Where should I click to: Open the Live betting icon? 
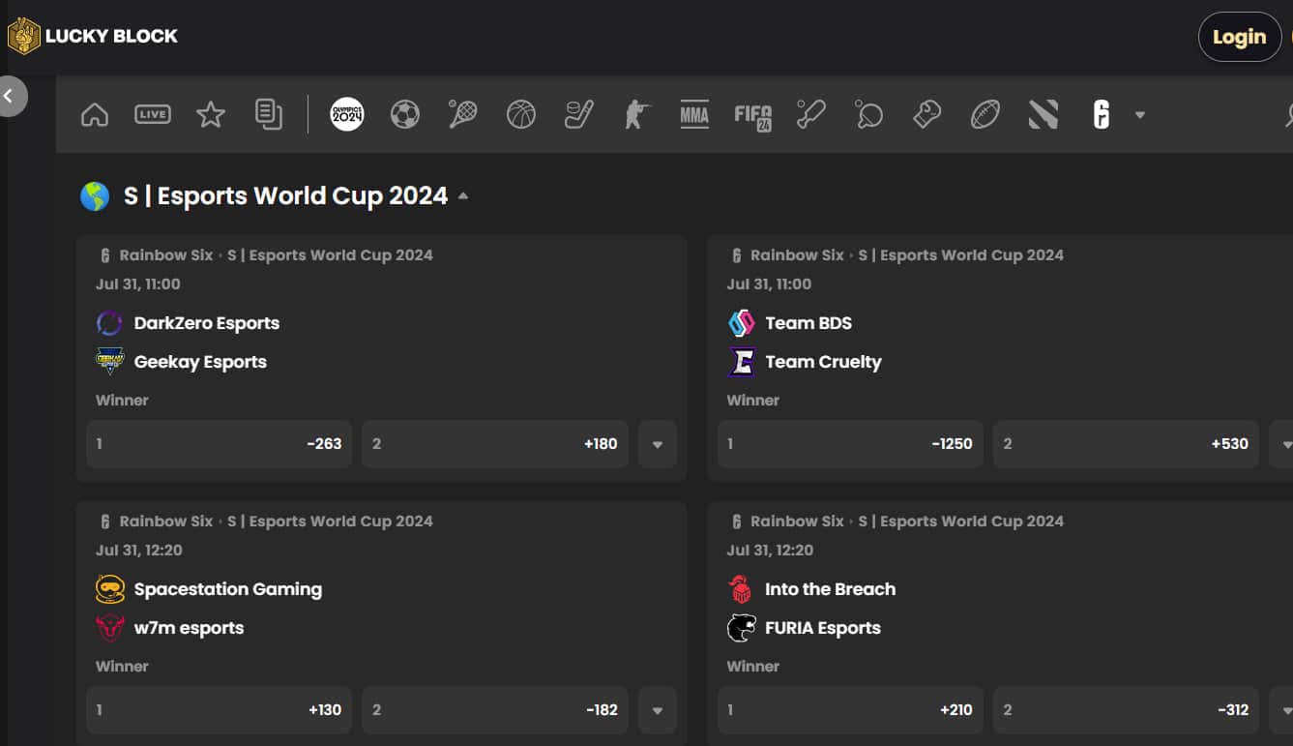click(153, 115)
